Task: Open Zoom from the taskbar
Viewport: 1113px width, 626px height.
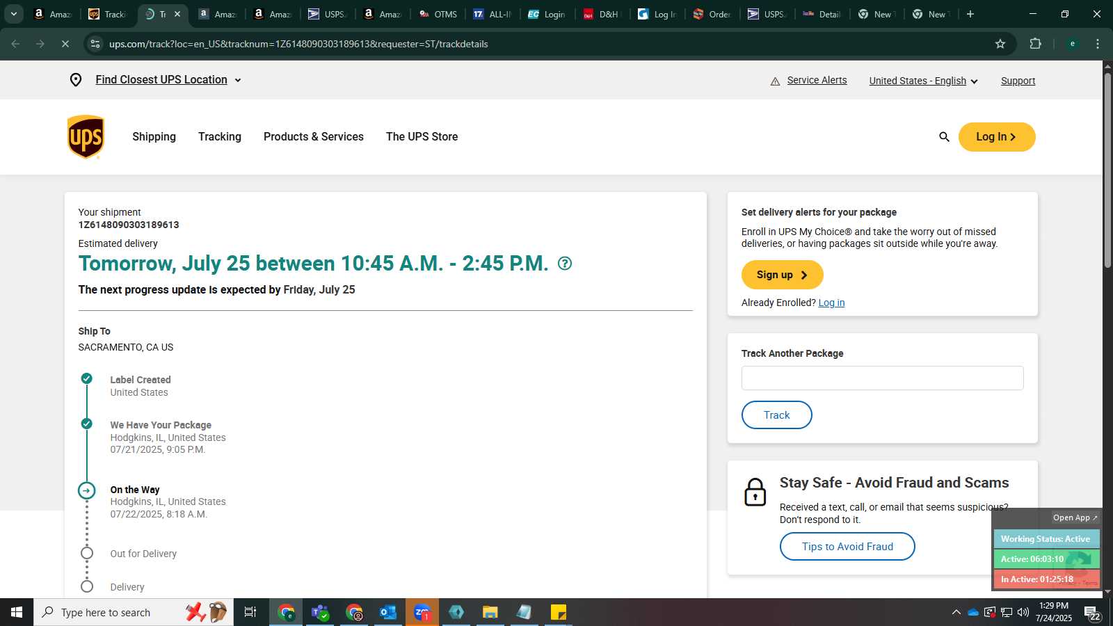Action: pyautogui.click(x=422, y=612)
